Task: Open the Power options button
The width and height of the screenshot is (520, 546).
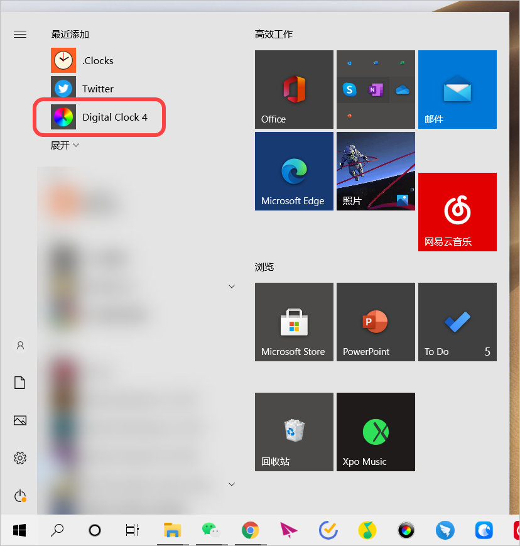Action: coord(20,496)
